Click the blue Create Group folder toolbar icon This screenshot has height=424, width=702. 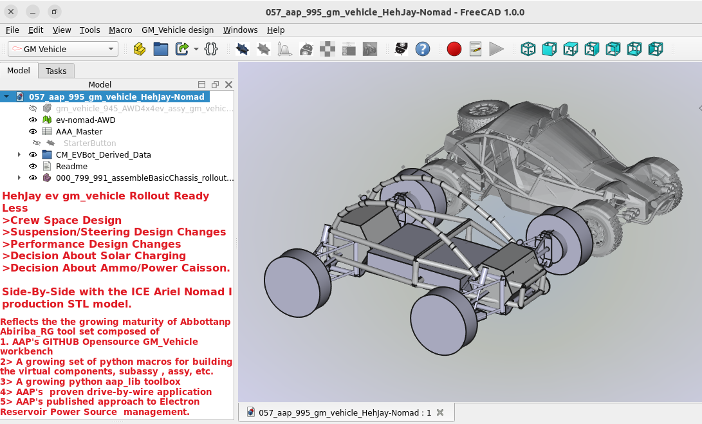pyautogui.click(x=160, y=49)
